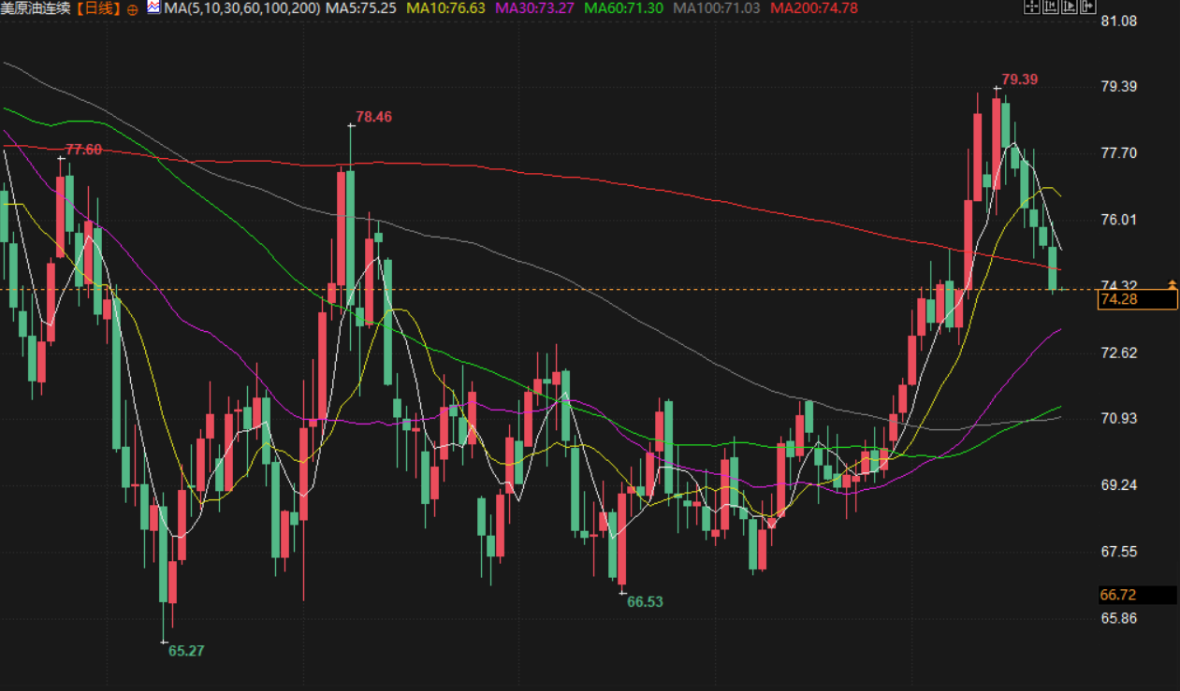
Task: Click the 65.27 low price marker
Action: tap(186, 651)
